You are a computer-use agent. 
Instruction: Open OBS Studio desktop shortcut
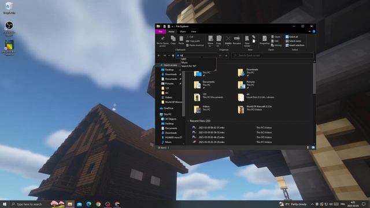point(9,28)
